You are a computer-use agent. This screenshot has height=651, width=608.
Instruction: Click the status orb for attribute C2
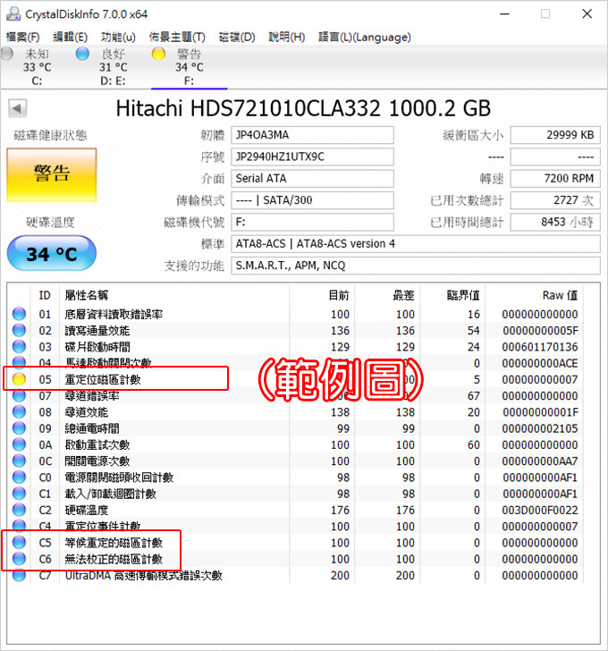(19, 510)
